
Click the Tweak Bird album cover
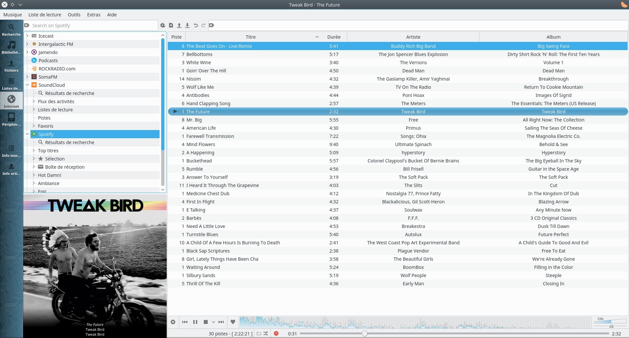pos(95,266)
